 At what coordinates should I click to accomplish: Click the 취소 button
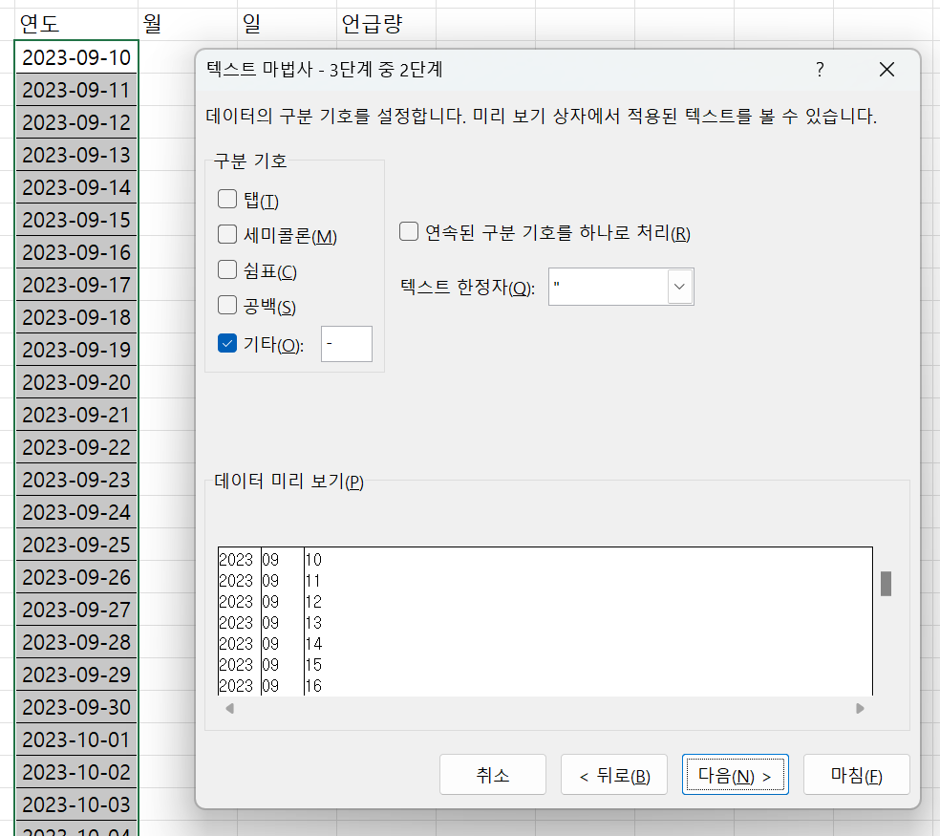[x=493, y=775]
